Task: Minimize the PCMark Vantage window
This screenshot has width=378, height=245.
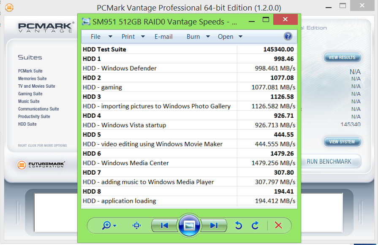Action: (329, 8)
